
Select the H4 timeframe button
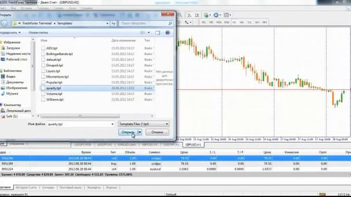[x=242, y=22]
